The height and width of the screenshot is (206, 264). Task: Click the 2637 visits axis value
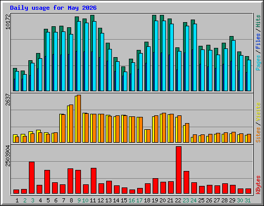coord(8,99)
